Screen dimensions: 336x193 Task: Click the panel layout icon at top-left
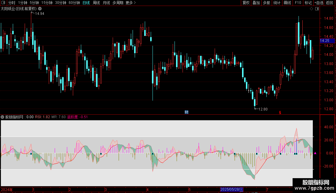coord(3,3)
